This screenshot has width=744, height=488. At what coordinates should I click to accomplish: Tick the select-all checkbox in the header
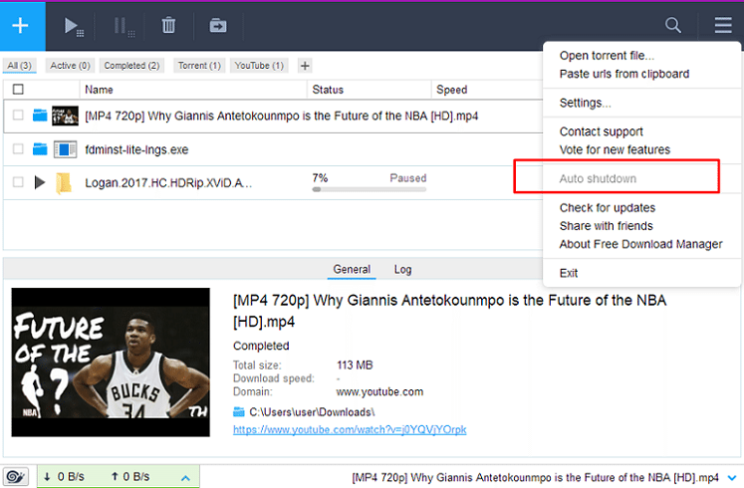tap(18, 90)
